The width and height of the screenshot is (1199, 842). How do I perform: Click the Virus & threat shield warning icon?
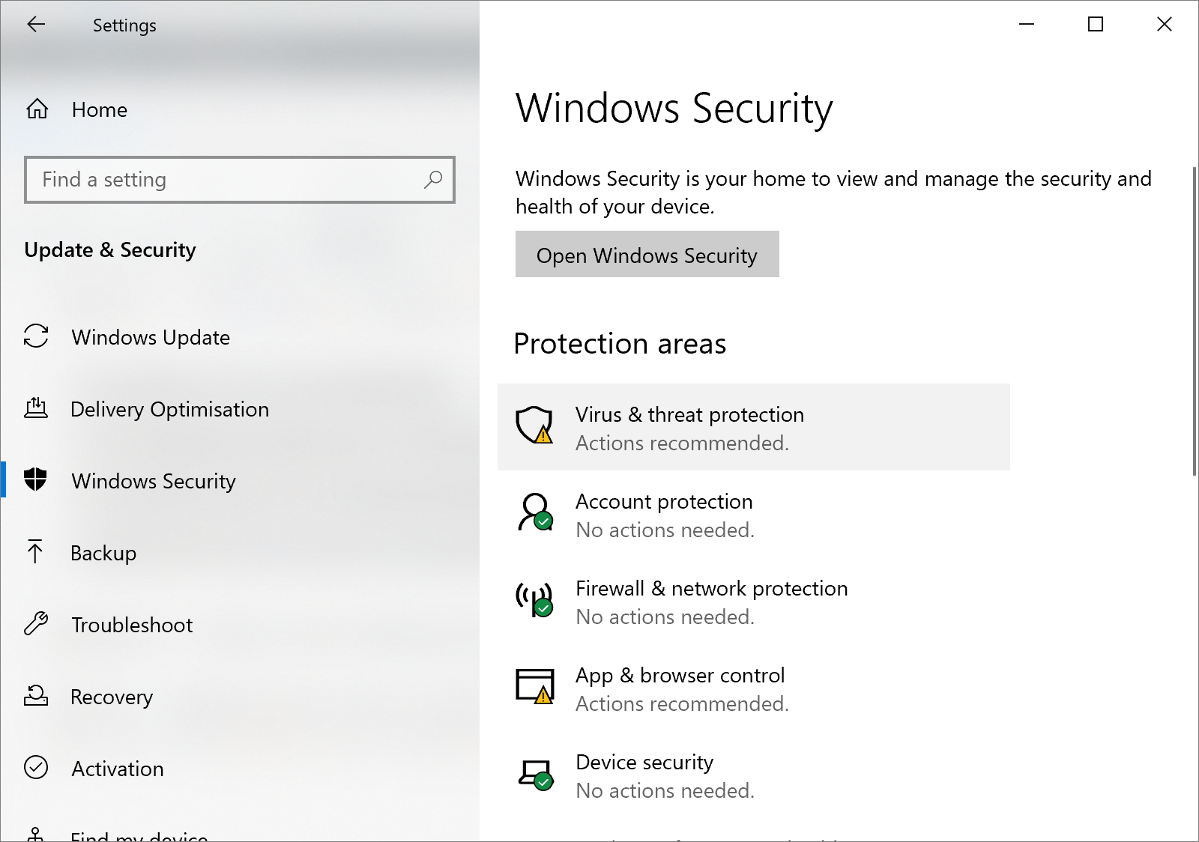[x=534, y=425]
